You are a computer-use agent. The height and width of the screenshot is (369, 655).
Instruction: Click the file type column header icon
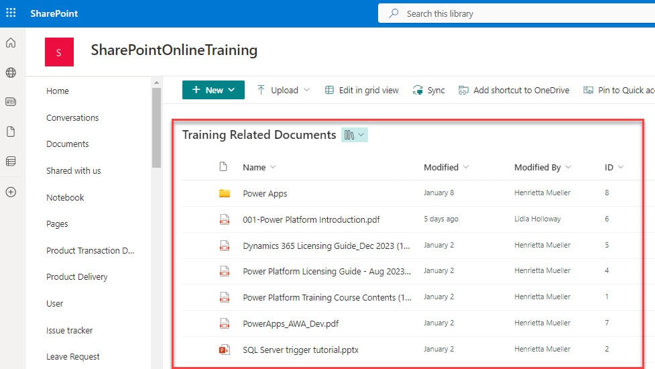click(223, 167)
